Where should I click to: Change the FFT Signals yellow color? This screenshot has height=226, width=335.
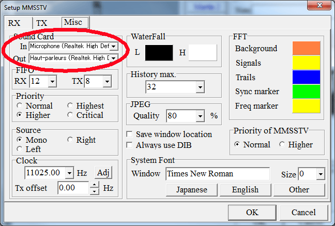pos(306,63)
